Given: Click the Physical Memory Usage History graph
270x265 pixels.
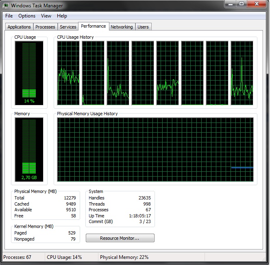Looking at the screenshot, I should tap(155, 150).
